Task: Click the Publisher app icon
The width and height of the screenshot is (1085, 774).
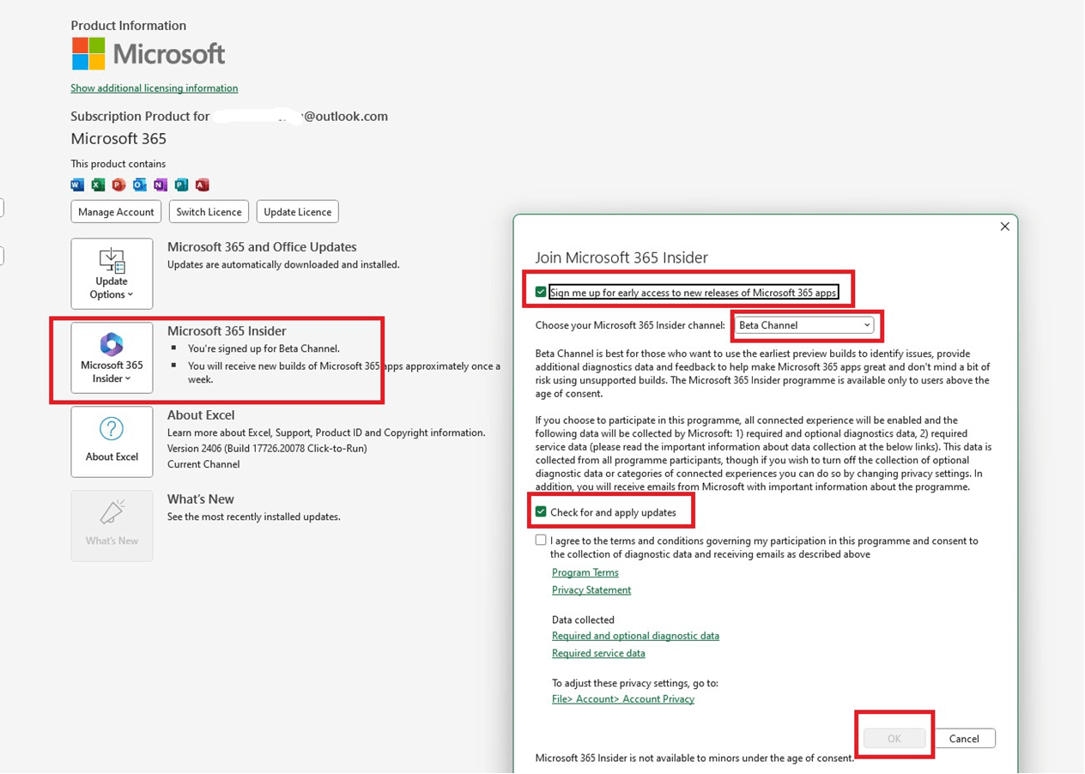Action: pyautogui.click(x=181, y=184)
